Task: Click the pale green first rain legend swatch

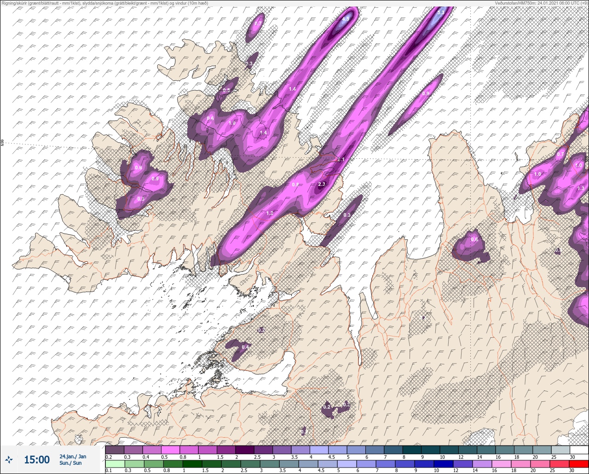Action: [x=115, y=463]
